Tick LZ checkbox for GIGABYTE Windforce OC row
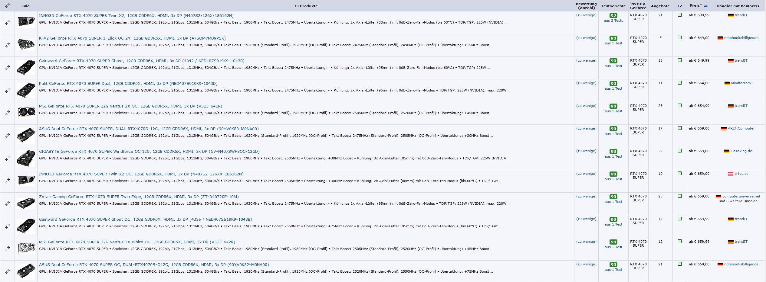The height and width of the screenshot is (282, 766). click(x=680, y=151)
